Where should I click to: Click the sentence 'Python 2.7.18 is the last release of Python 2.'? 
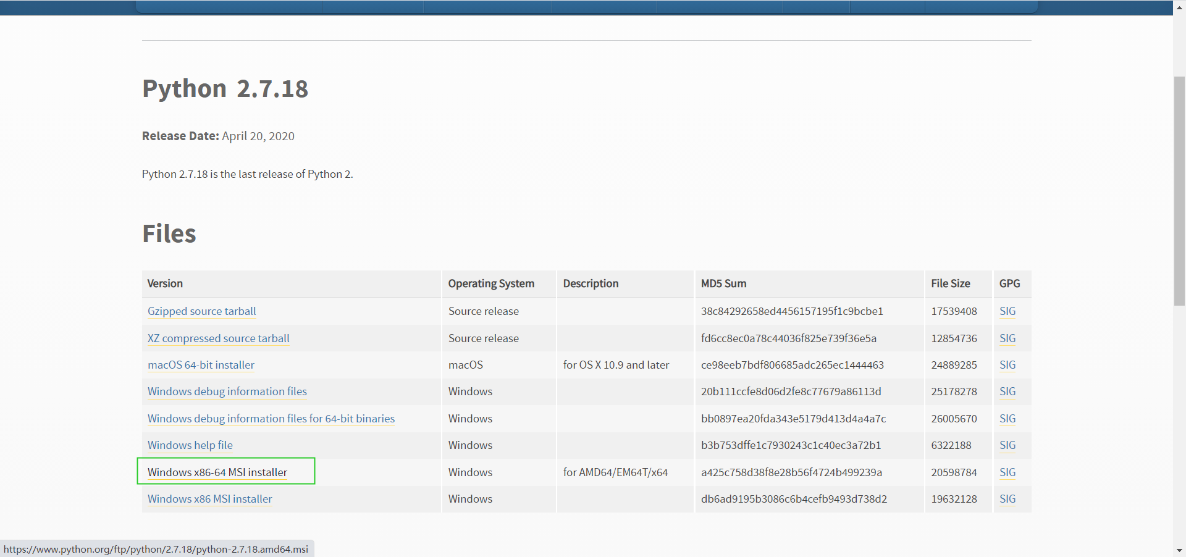point(247,174)
